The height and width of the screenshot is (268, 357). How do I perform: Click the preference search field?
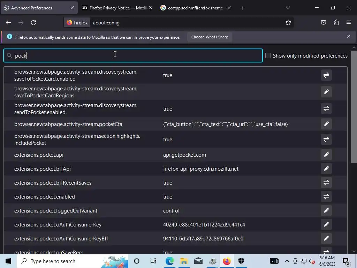tap(133, 55)
